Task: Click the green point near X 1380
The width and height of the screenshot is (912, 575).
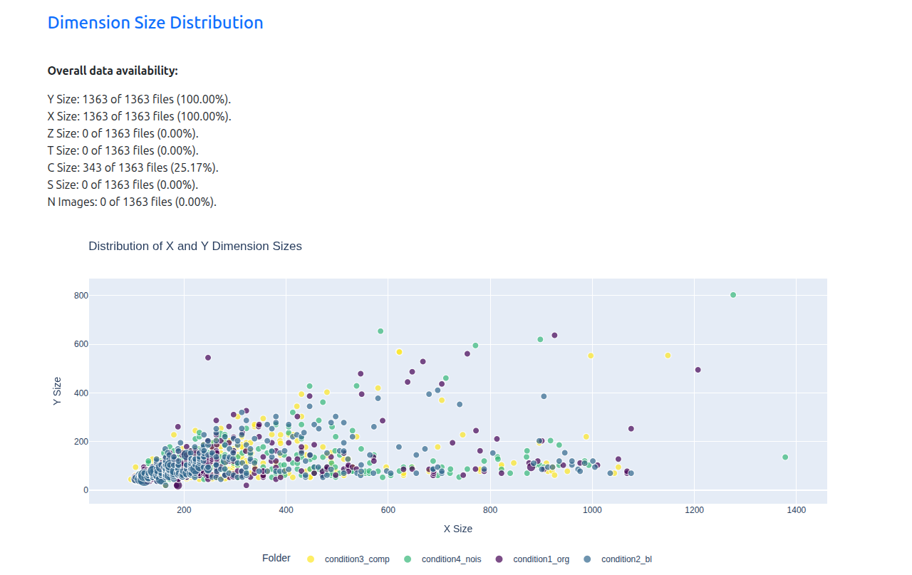Action: 785,457
